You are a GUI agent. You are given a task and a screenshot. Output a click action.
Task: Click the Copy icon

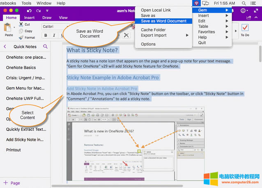click(21, 31)
